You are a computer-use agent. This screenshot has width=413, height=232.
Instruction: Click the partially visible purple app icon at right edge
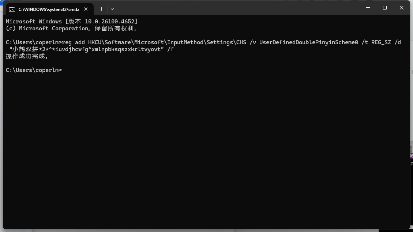(411, 155)
